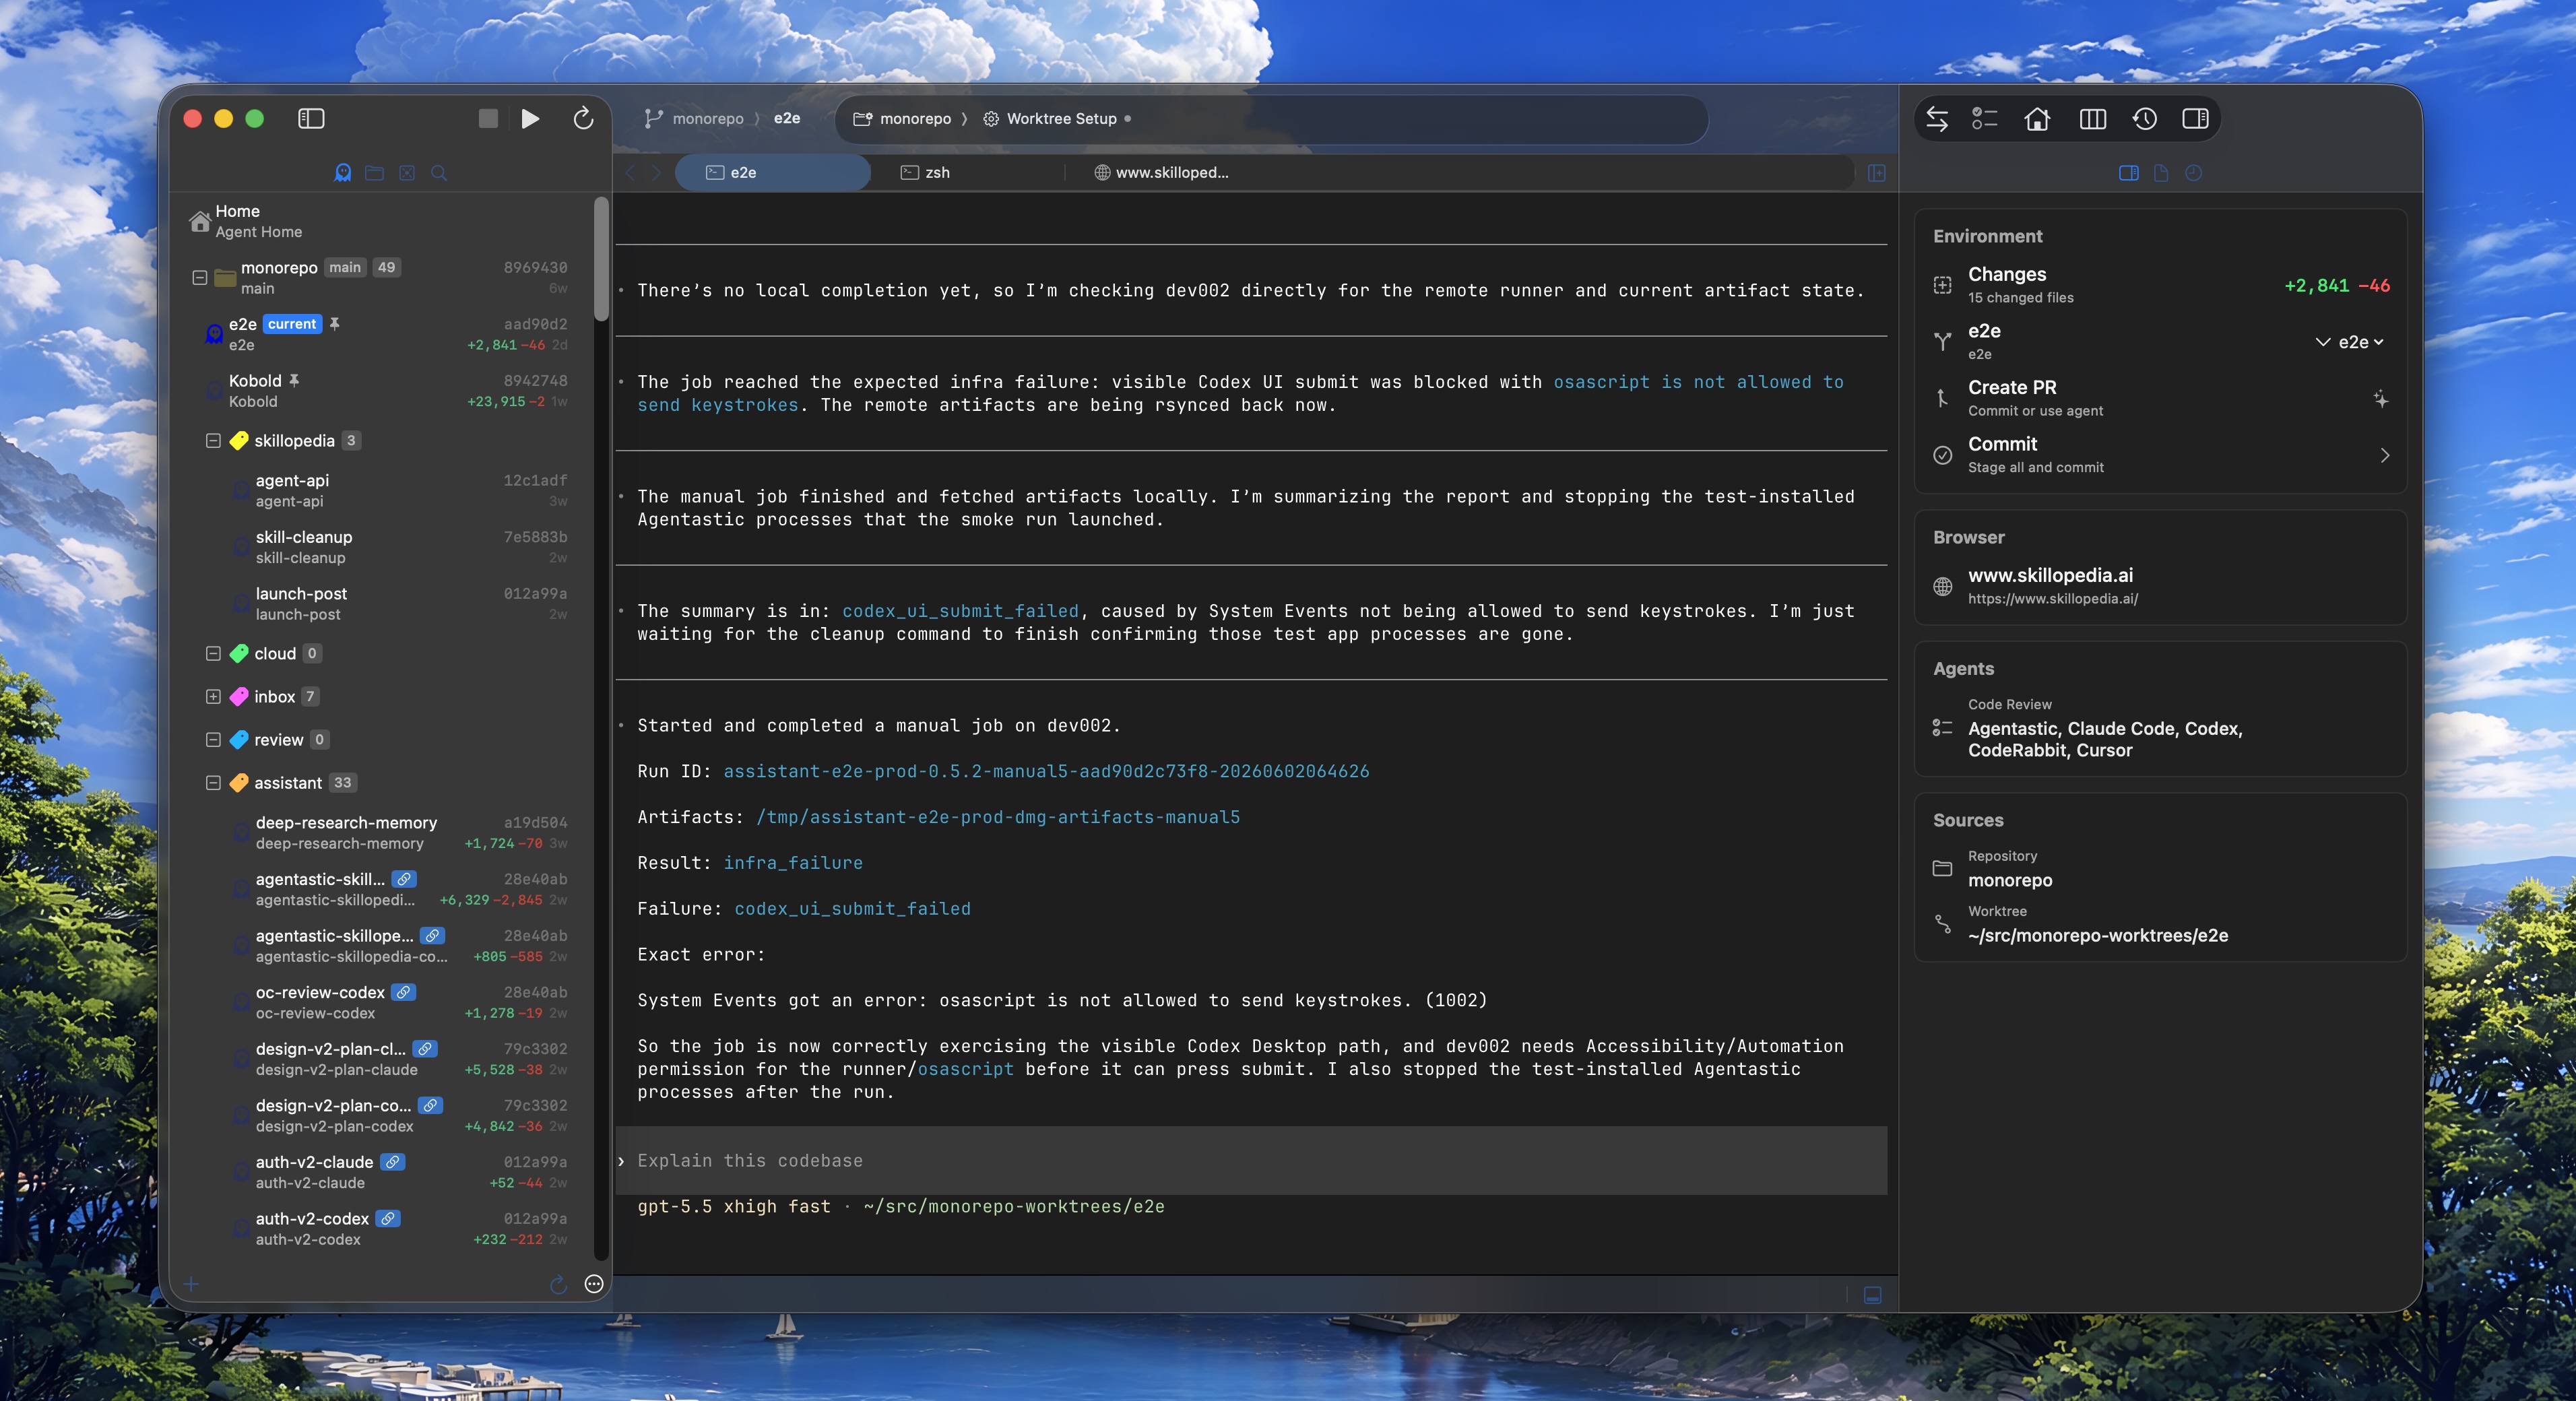
Task: Click the refresh circular arrow icon
Action: pyautogui.click(x=583, y=119)
